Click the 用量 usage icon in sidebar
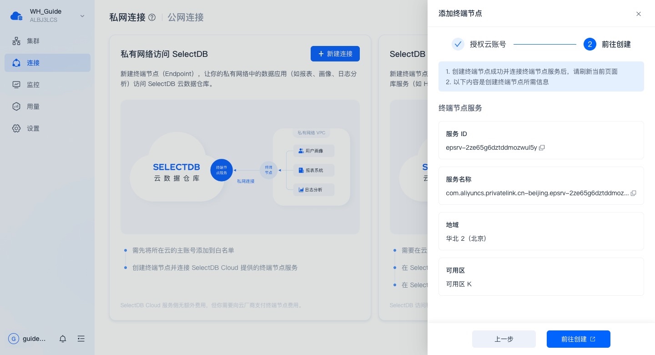The width and height of the screenshot is (655, 355). coord(16,106)
